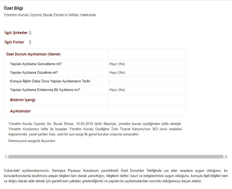
Task: Select the "Özet Bilgi" heading
Action: pyautogui.click(x=13, y=8)
